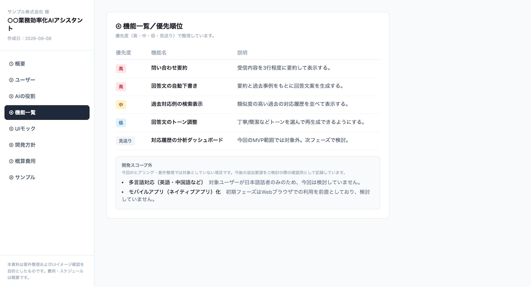Screen dimensions: 531x287
Task: Click description 要約と過去事例をもとに回答文案を生成する
Action: tap(290, 86)
